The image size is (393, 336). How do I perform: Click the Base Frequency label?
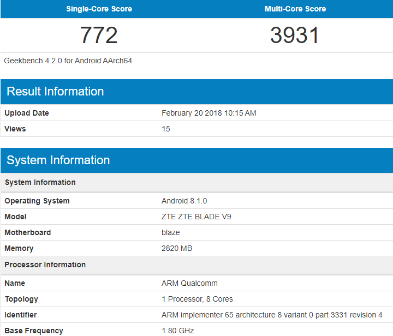pos(34,331)
